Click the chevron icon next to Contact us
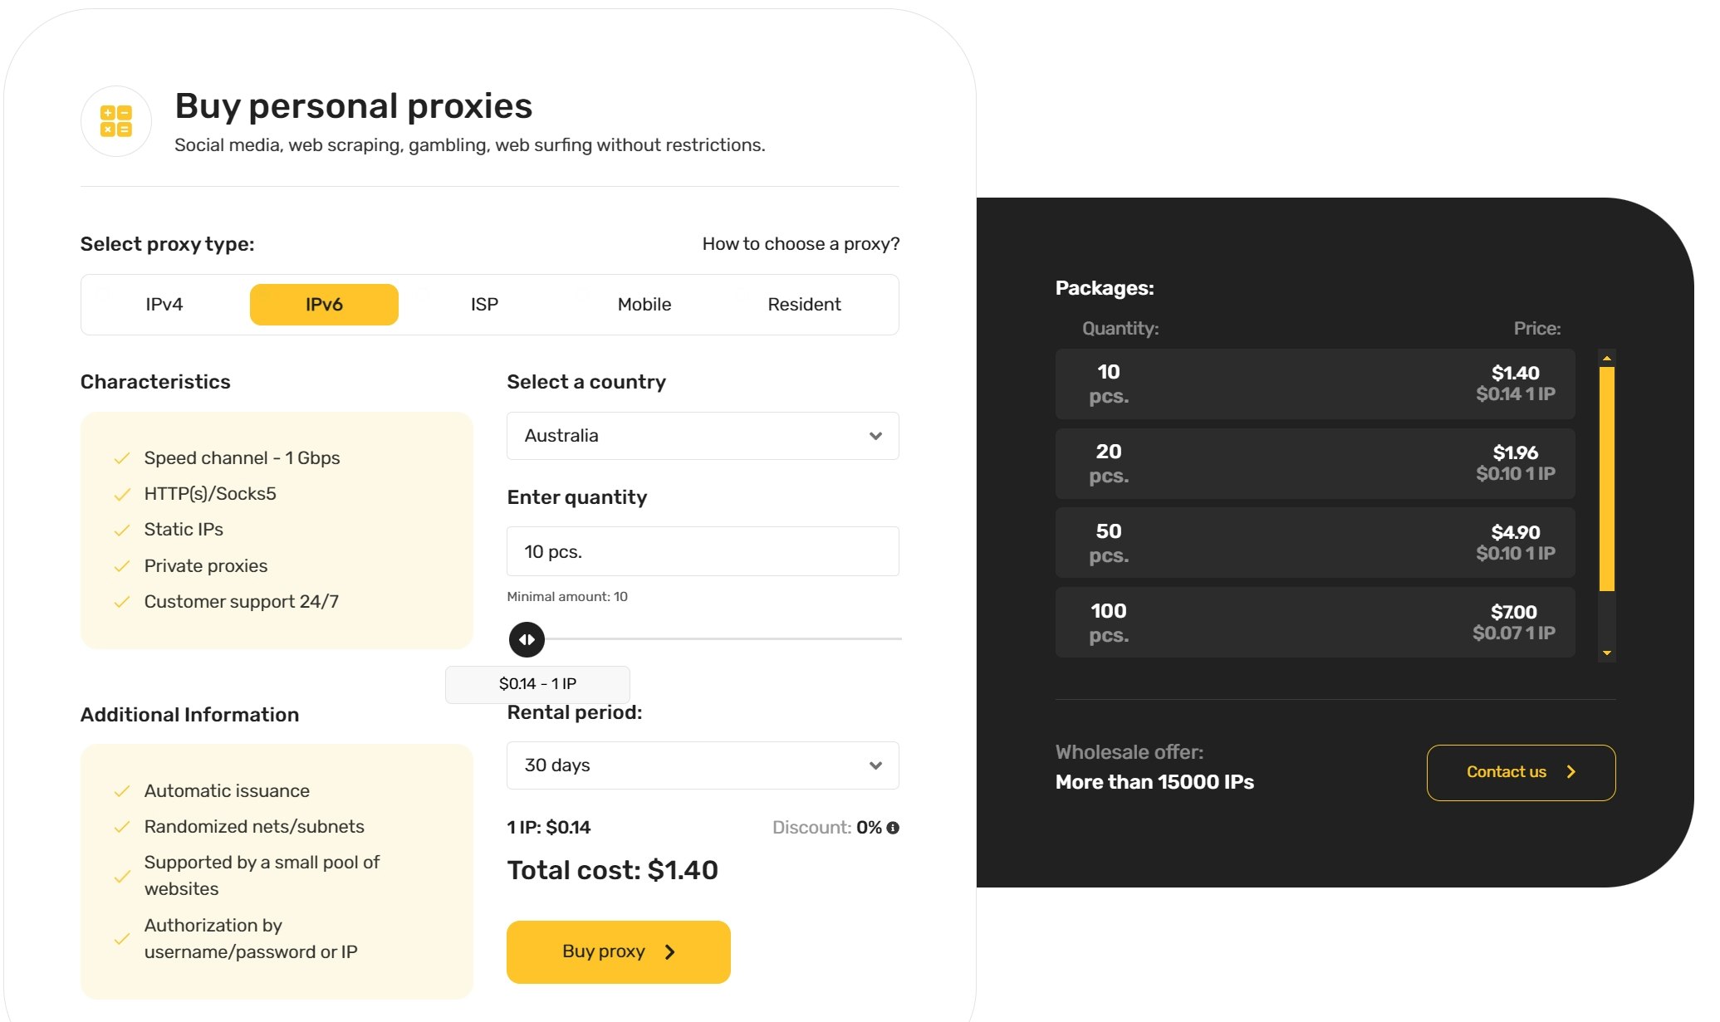The image size is (1720, 1022). click(1571, 772)
